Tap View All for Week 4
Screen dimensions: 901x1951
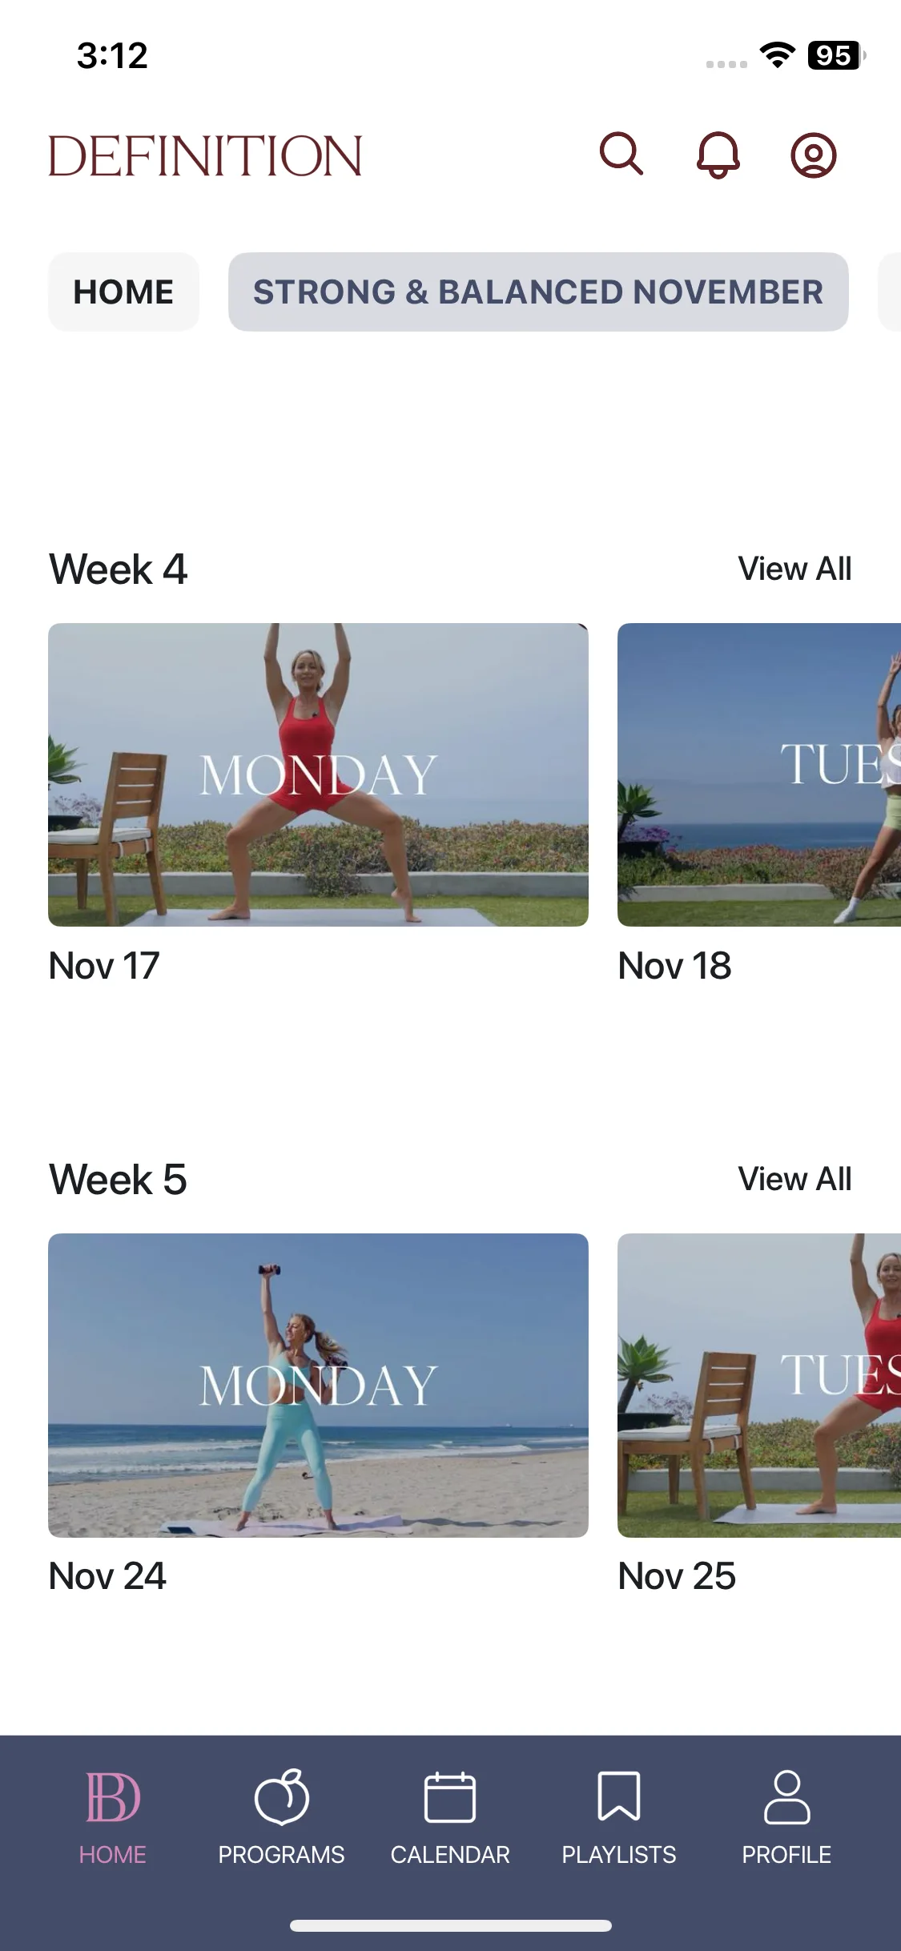pos(794,569)
